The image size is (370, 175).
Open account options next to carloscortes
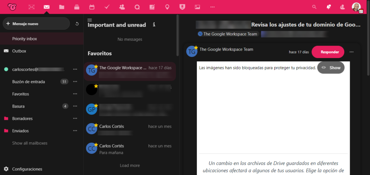75,69
